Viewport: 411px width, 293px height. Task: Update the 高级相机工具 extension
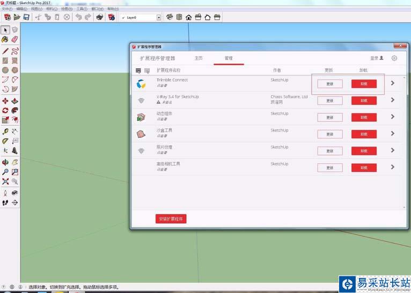pos(330,168)
